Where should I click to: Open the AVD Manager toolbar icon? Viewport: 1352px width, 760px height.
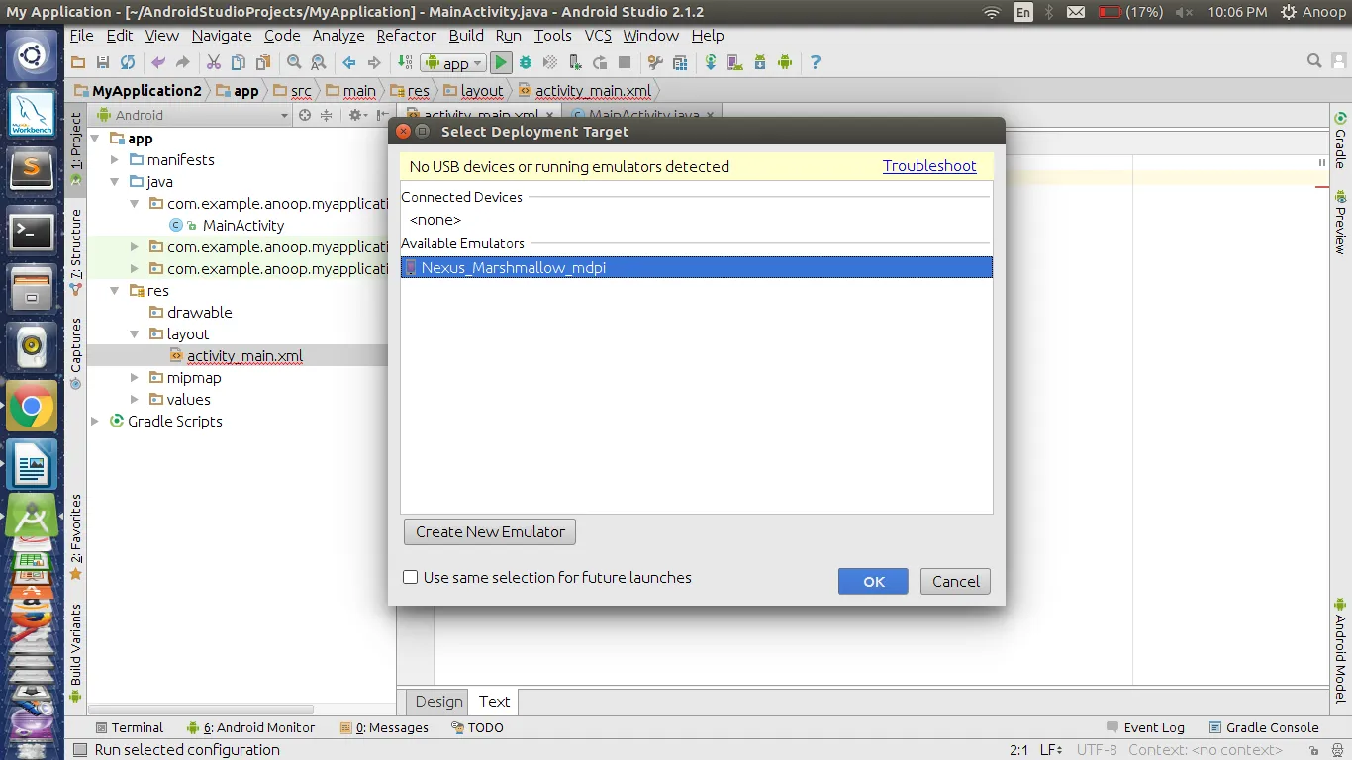click(x=734, y=62)
